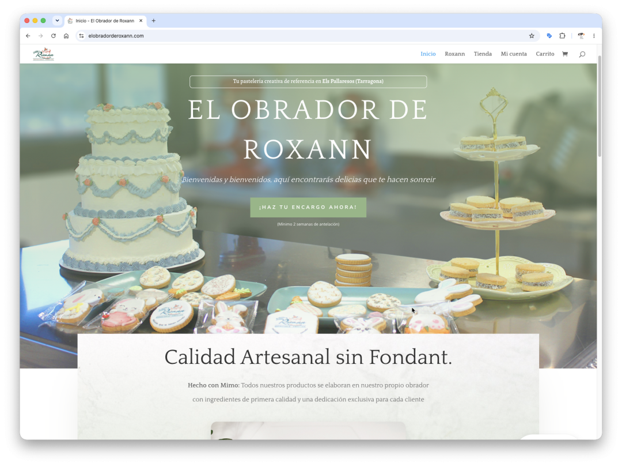
Task: Open the Tienda menu item
Action: click(x=483, y=54)
